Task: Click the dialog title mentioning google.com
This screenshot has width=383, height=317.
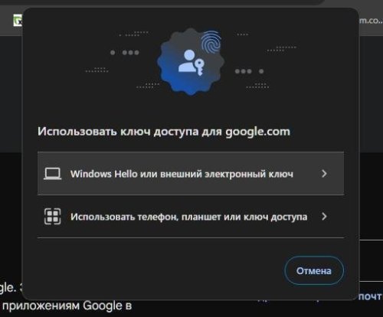Action: click(164, 132)
